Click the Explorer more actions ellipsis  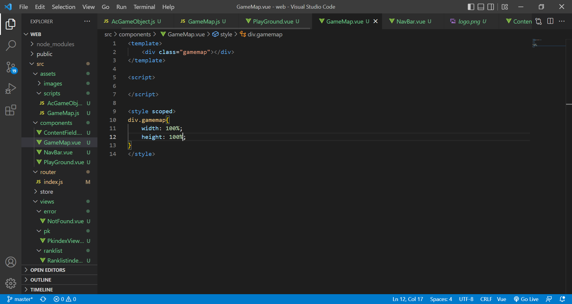tap(87, 21)
